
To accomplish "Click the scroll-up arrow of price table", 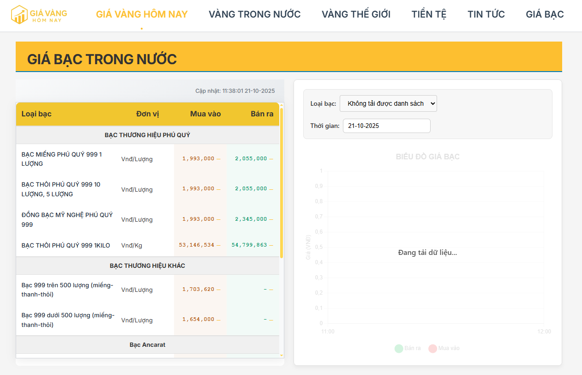I will click(282, 105).
